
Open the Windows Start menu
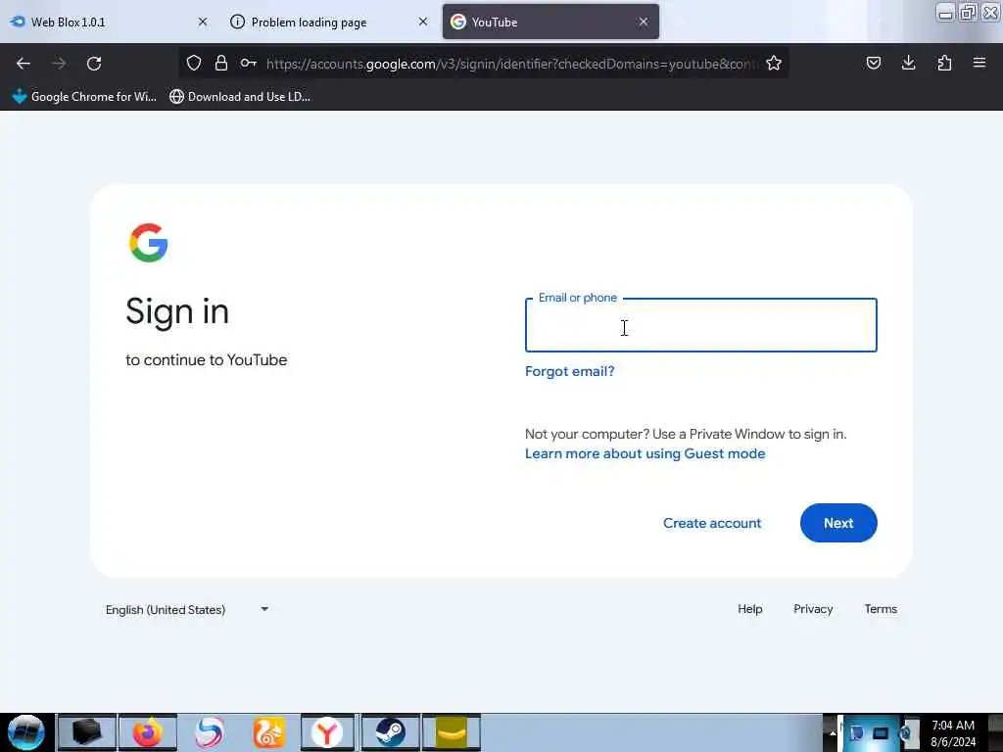[25, 732]
